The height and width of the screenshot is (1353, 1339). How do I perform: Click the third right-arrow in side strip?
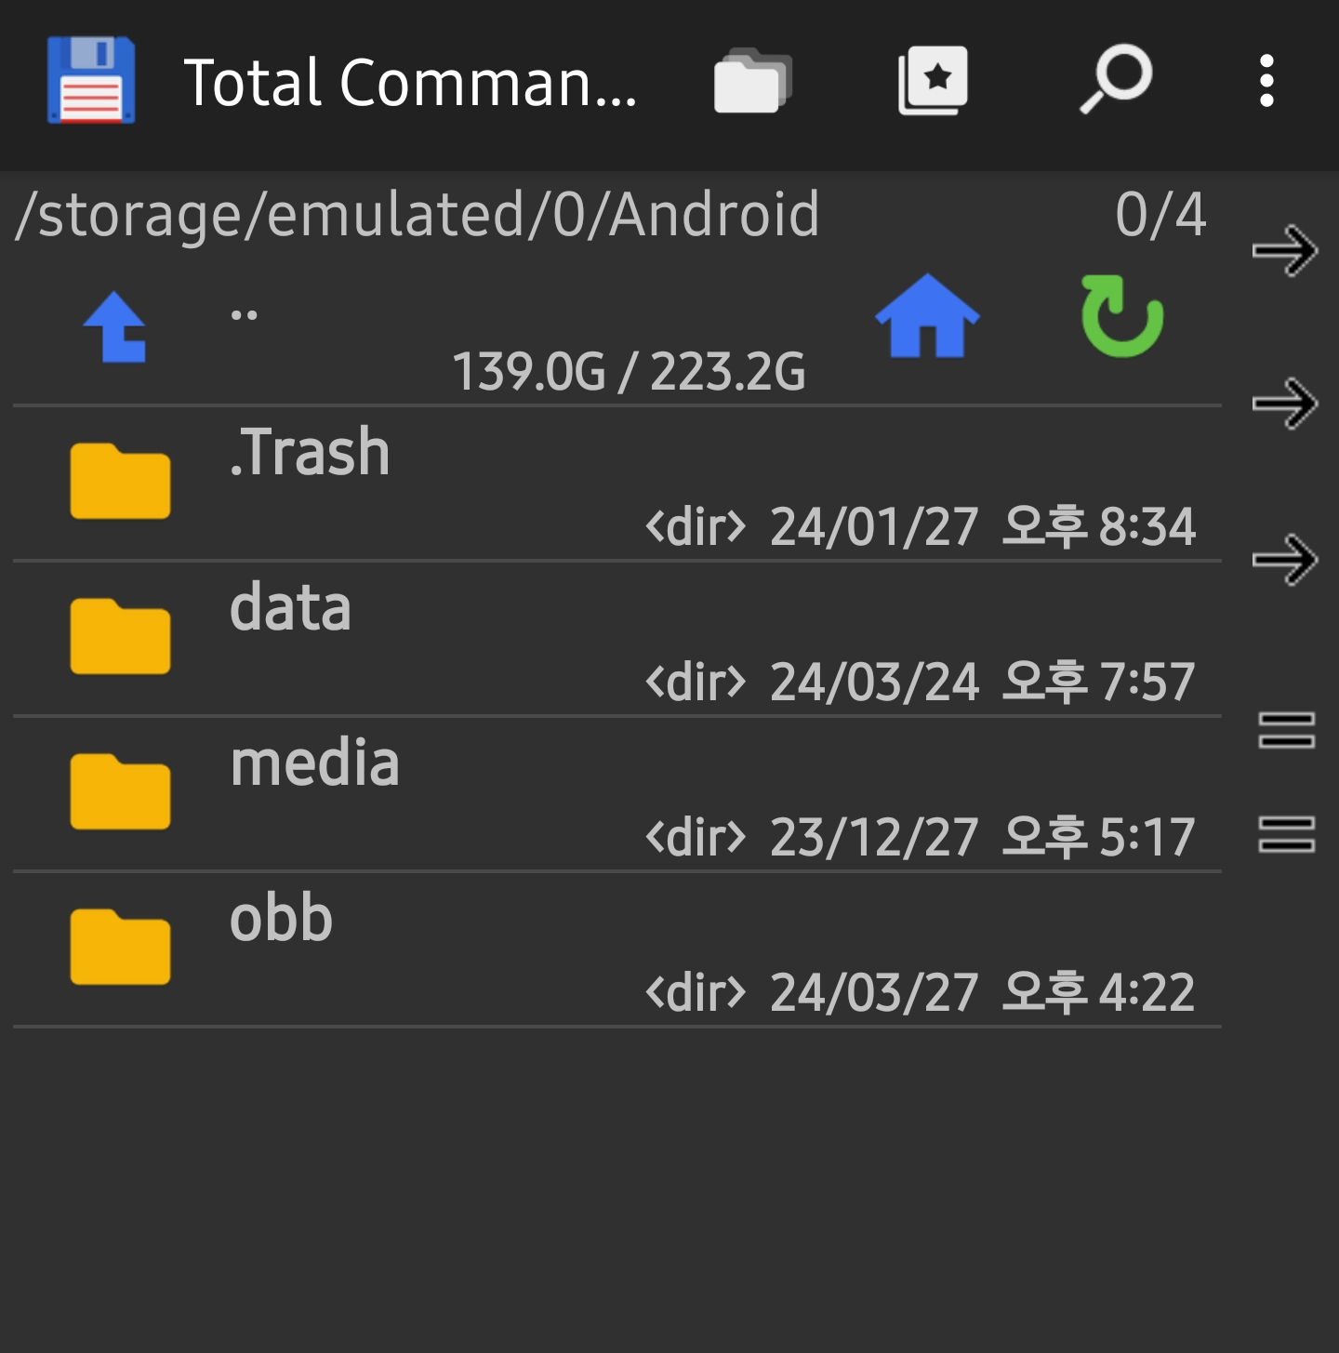pos(1285,560)
